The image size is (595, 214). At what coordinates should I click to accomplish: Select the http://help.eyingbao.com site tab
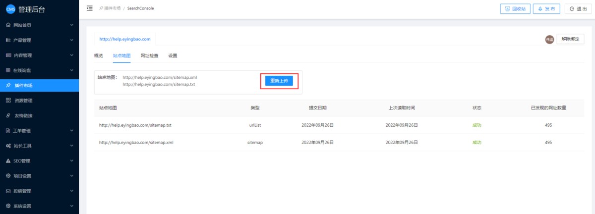pyautogui.click(x=124, y=39)
